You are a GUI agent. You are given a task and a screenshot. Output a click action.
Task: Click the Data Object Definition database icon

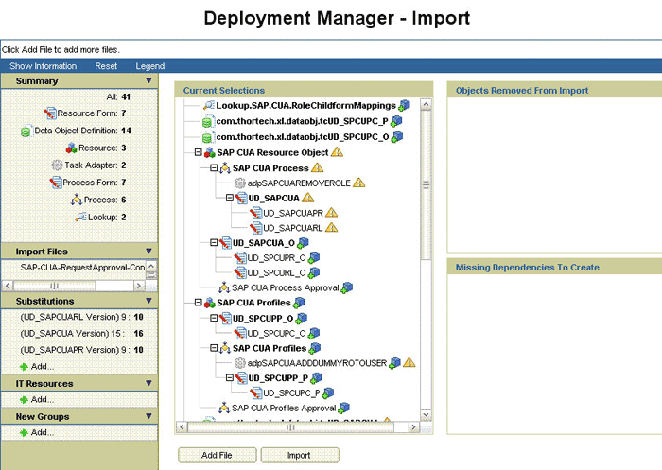point(26,131)
